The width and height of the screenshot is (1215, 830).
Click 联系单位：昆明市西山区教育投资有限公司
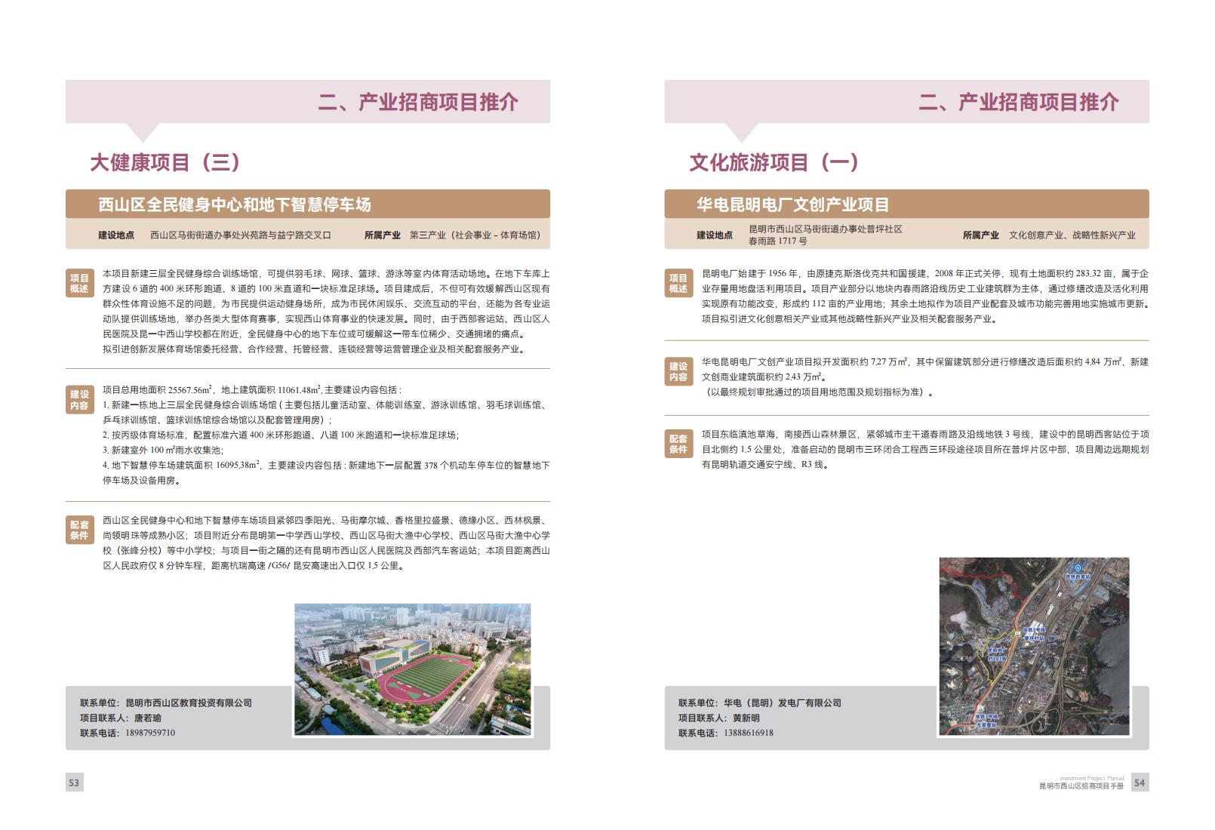tap(166, 702)
